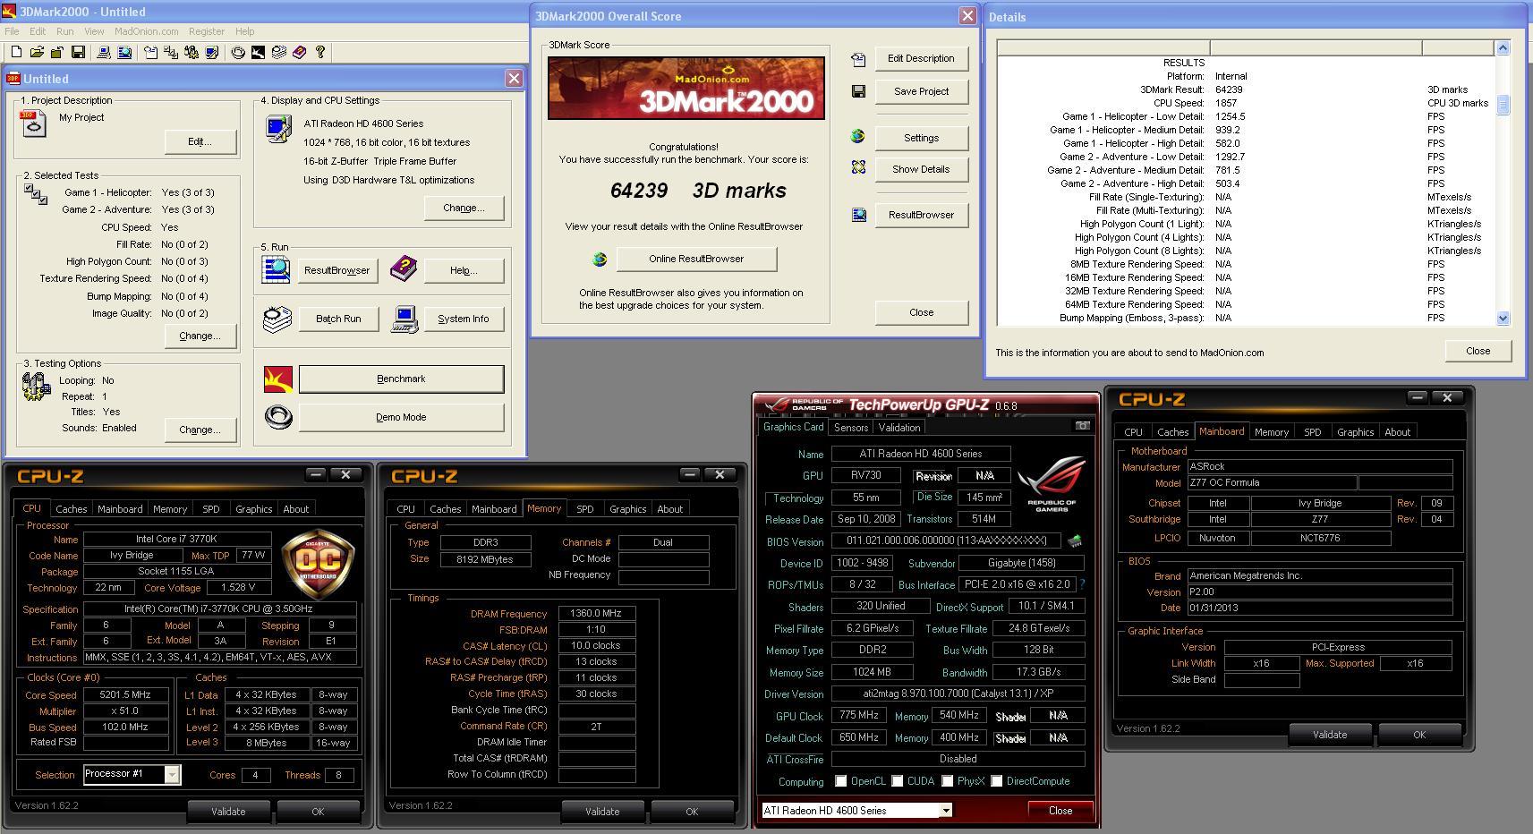Click the Testing Options toolbar icon
This screenshot has width=1533, height=834.
[x=192, y=53]
